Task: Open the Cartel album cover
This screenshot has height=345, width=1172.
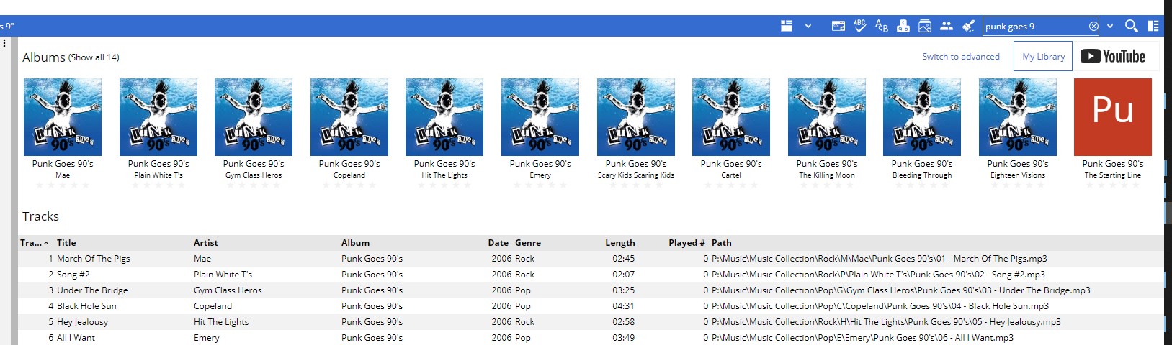Action: (x=731, y=117)
